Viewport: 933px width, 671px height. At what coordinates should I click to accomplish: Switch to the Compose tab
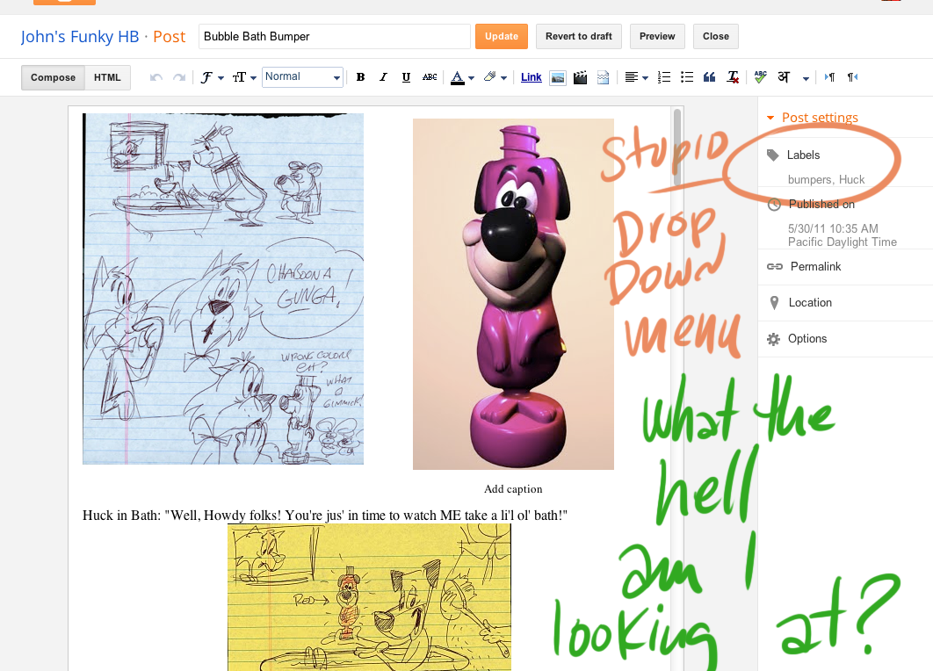click(53, 77)
